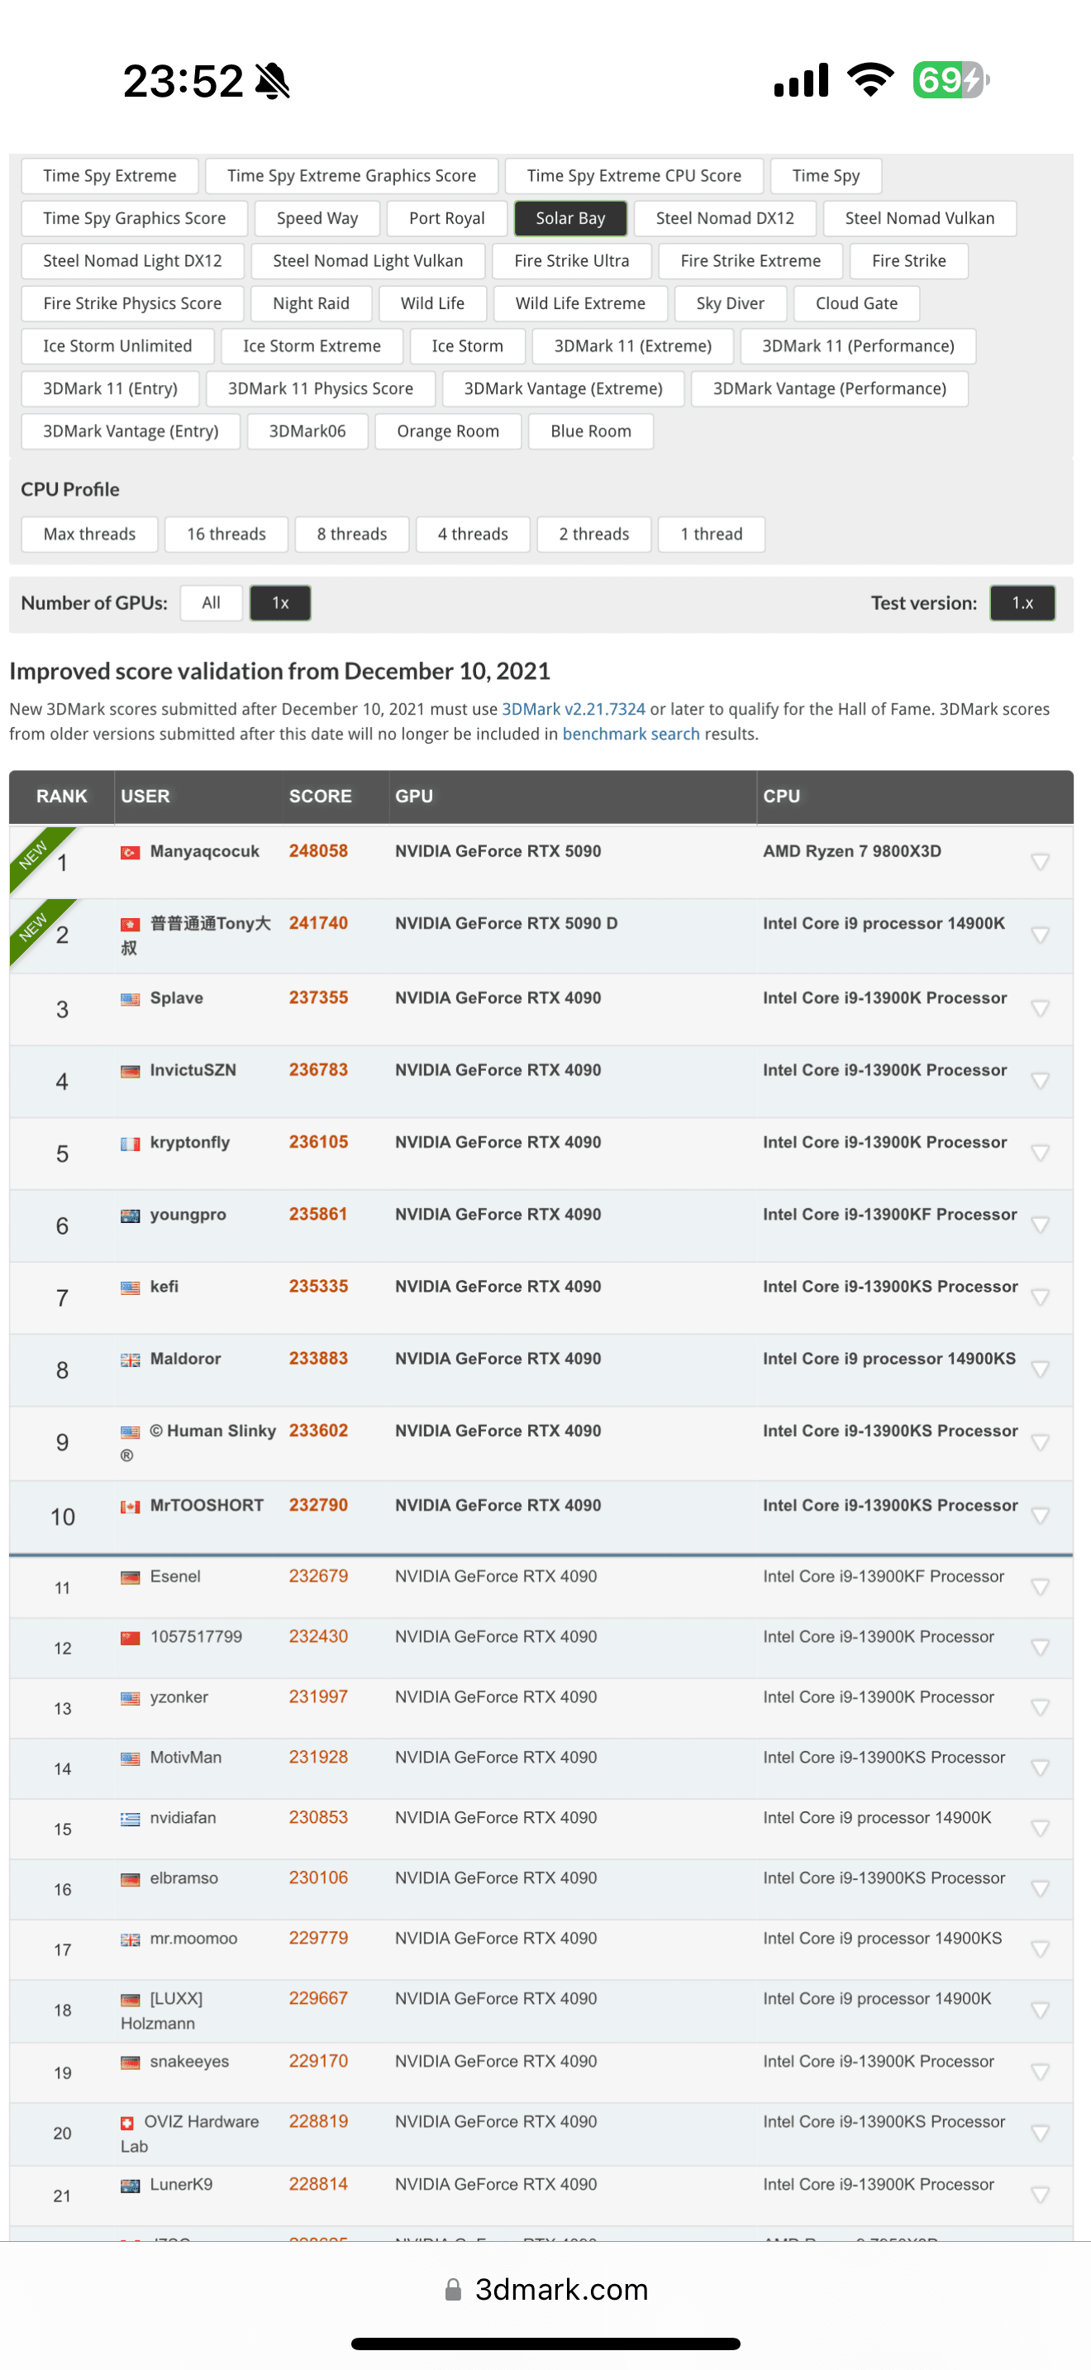This screenshot has width=1091, height=2370.
Task: Expand details arrow for Splave's row
Action: coord(1040,1008)
